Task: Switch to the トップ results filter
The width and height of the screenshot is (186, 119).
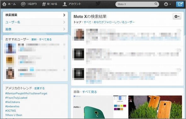Action: coord(78,22)
